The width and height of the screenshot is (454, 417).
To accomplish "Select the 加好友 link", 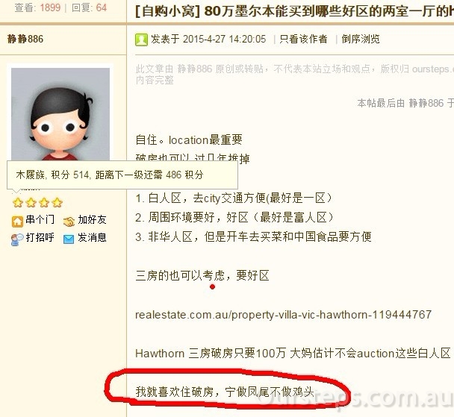I will [92, 220].
